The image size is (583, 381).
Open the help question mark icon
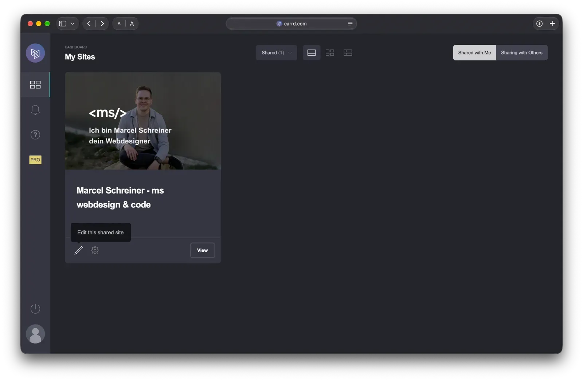point(35,135)
